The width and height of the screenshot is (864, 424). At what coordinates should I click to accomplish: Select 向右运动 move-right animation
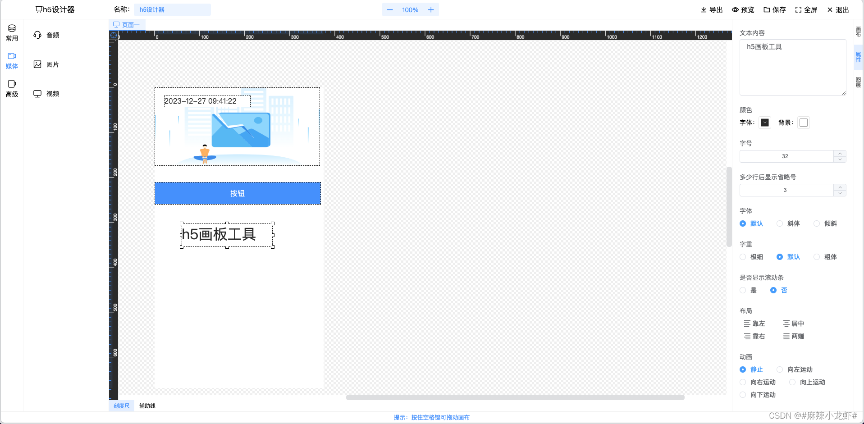coord(758,382)
